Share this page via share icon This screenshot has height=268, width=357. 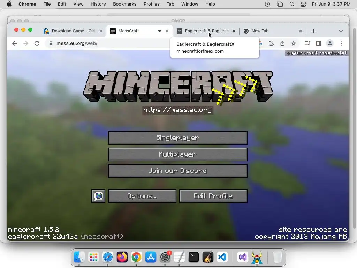pyautogui.click(x=282, y=43)
